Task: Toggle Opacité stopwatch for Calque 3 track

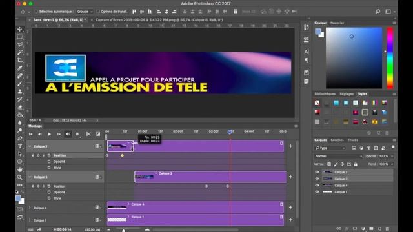Action: pos(49,192)
